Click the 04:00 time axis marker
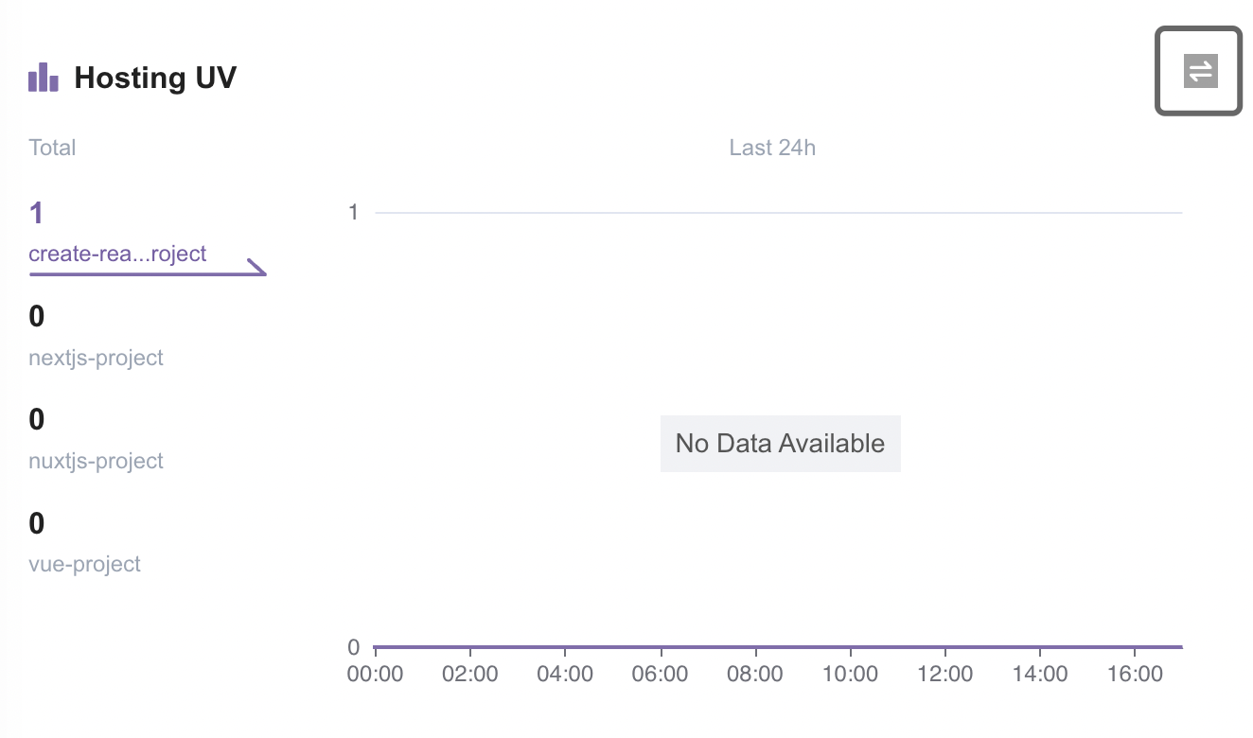Screen dimensions: 1253x738 565,674
